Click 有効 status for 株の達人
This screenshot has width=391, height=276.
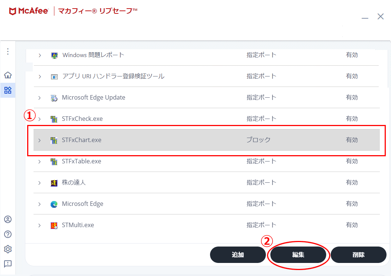(x=352, y=182)
